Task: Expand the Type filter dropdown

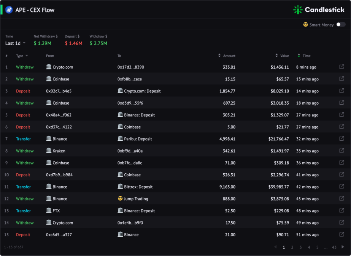Action: [22, 56]
